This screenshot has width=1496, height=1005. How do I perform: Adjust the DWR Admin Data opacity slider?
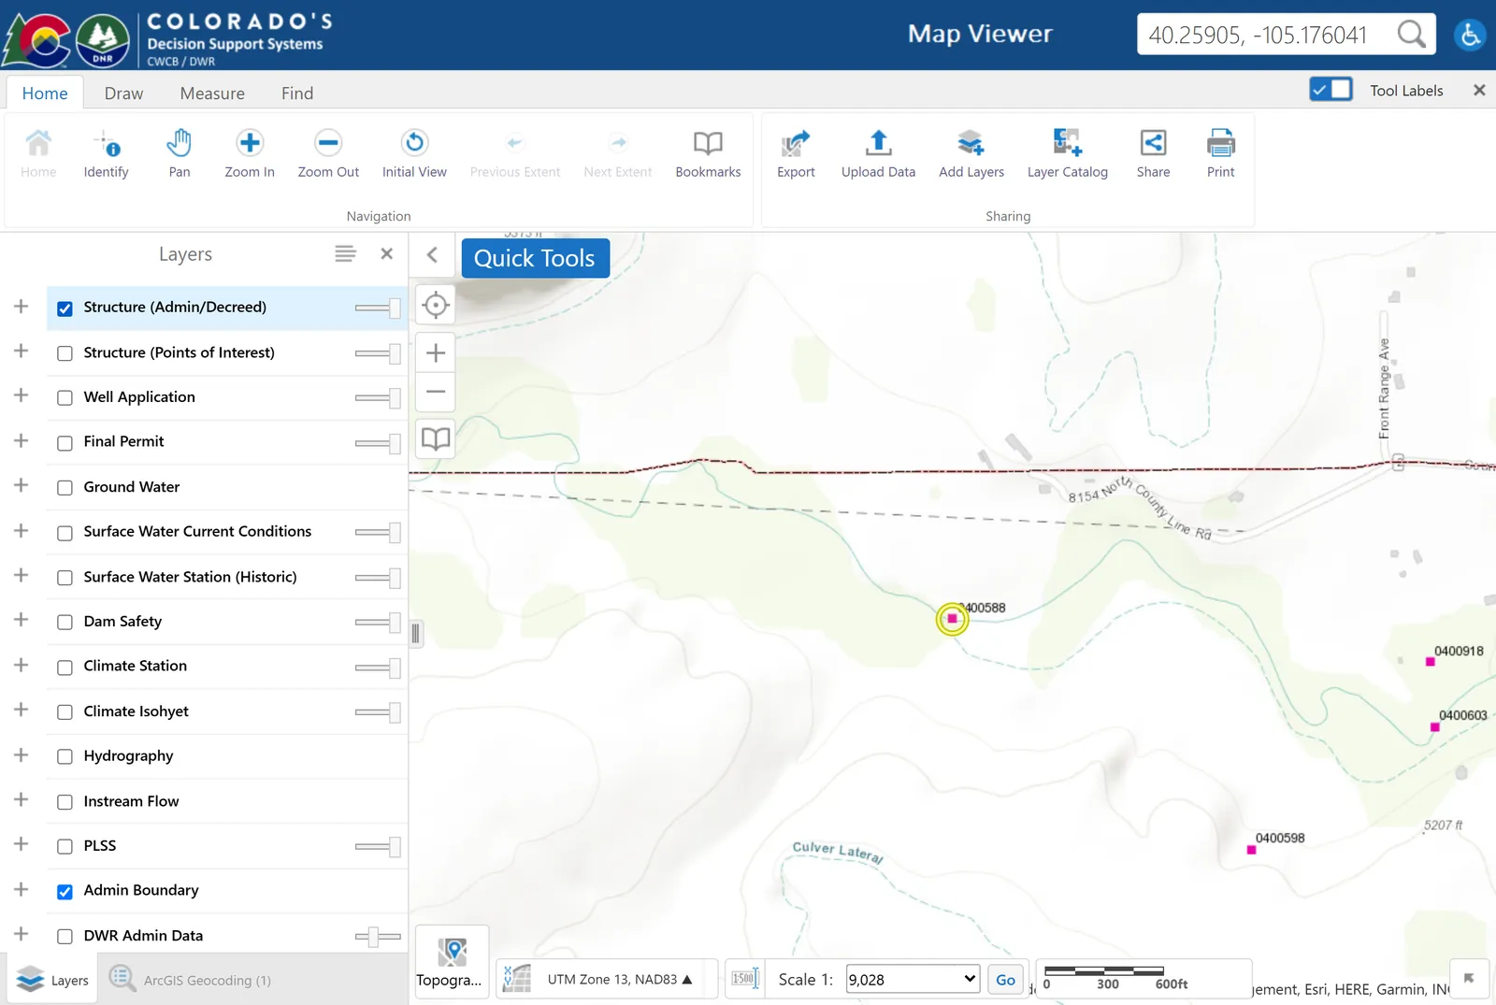[x=378, y=937]
